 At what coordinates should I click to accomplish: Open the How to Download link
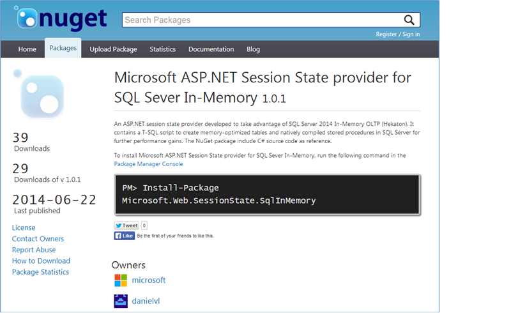click(x=41, y=261)
